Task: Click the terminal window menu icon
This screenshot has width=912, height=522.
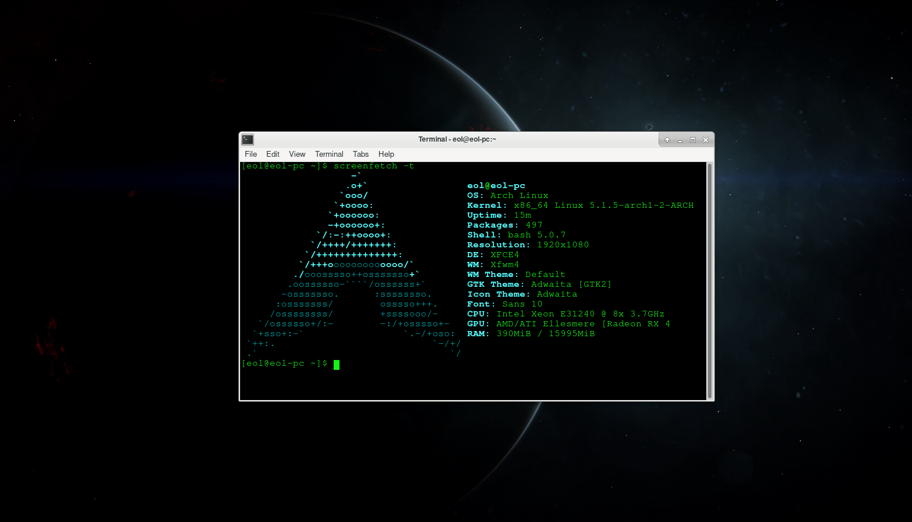Action: [x=248, y=139]
